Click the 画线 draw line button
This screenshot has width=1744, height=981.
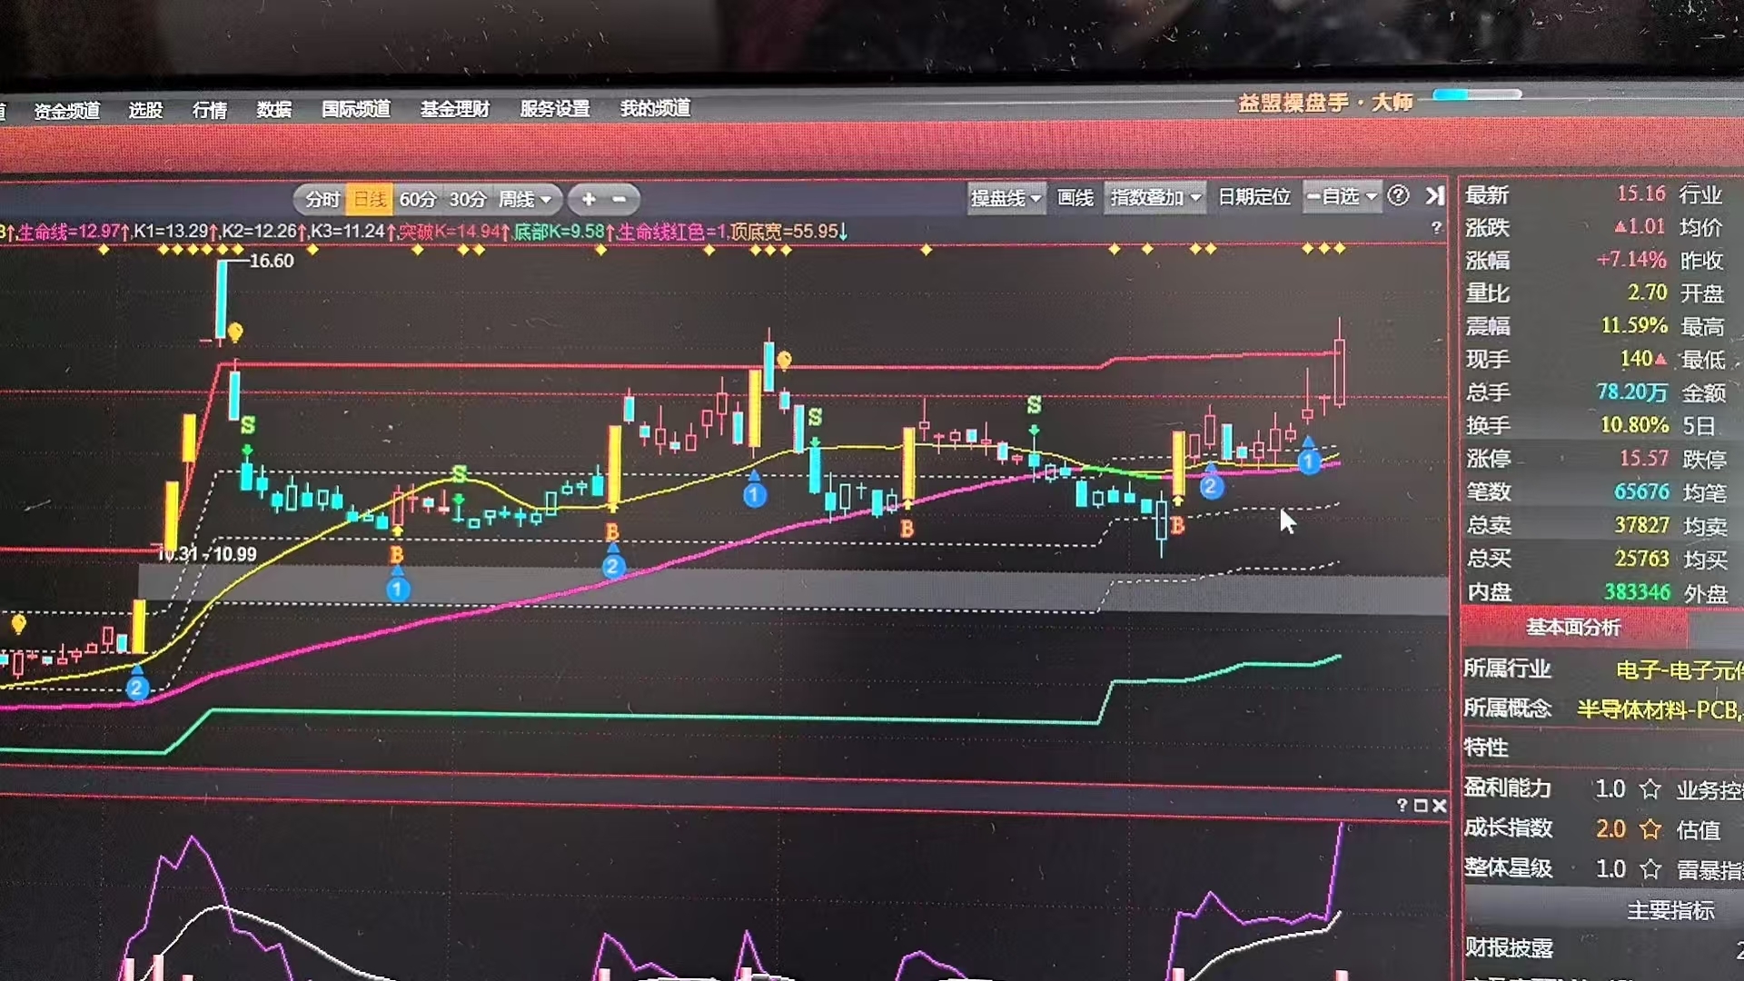point(1075,198)
